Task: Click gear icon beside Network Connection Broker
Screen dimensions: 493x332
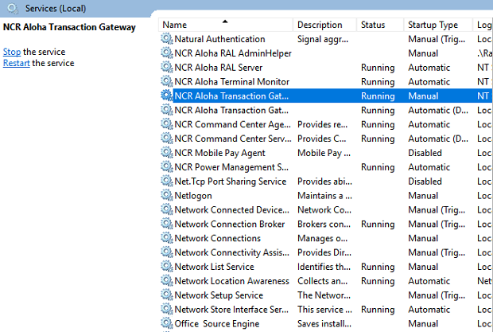Action: pos(167,224)
